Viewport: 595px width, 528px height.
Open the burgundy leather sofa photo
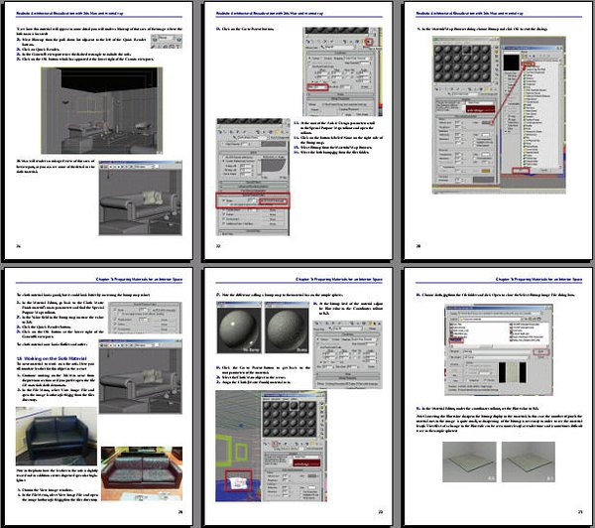coord(142,473)
